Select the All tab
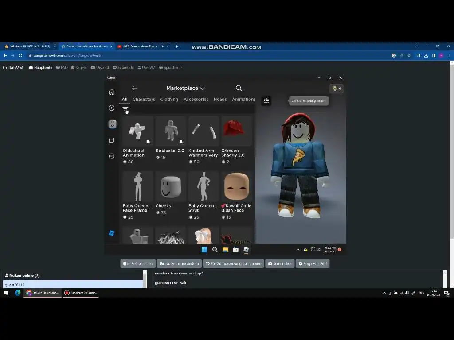This screenshot has width=454, height=340. [x=125, y=99]
